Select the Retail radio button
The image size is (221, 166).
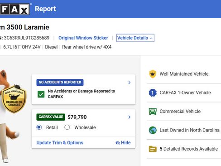point(39,127)
